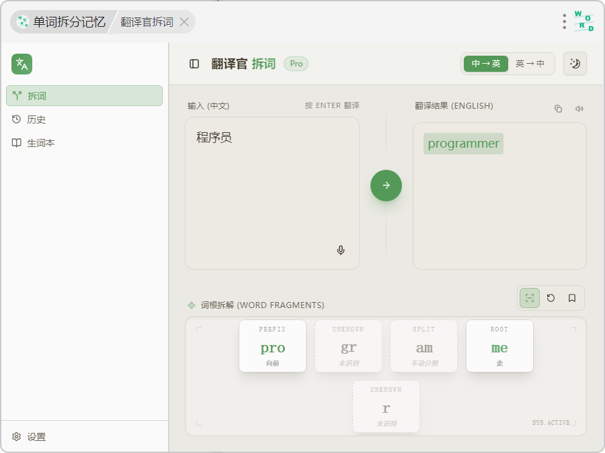Click the "pro" prefix fragment card
Screen dimensions: 605x453
pos(272,346)
